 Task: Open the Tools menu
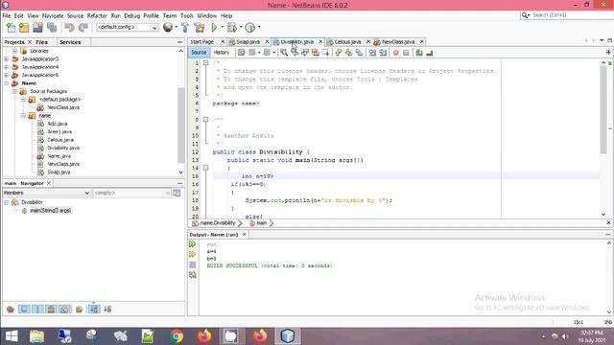click(187, 15)
